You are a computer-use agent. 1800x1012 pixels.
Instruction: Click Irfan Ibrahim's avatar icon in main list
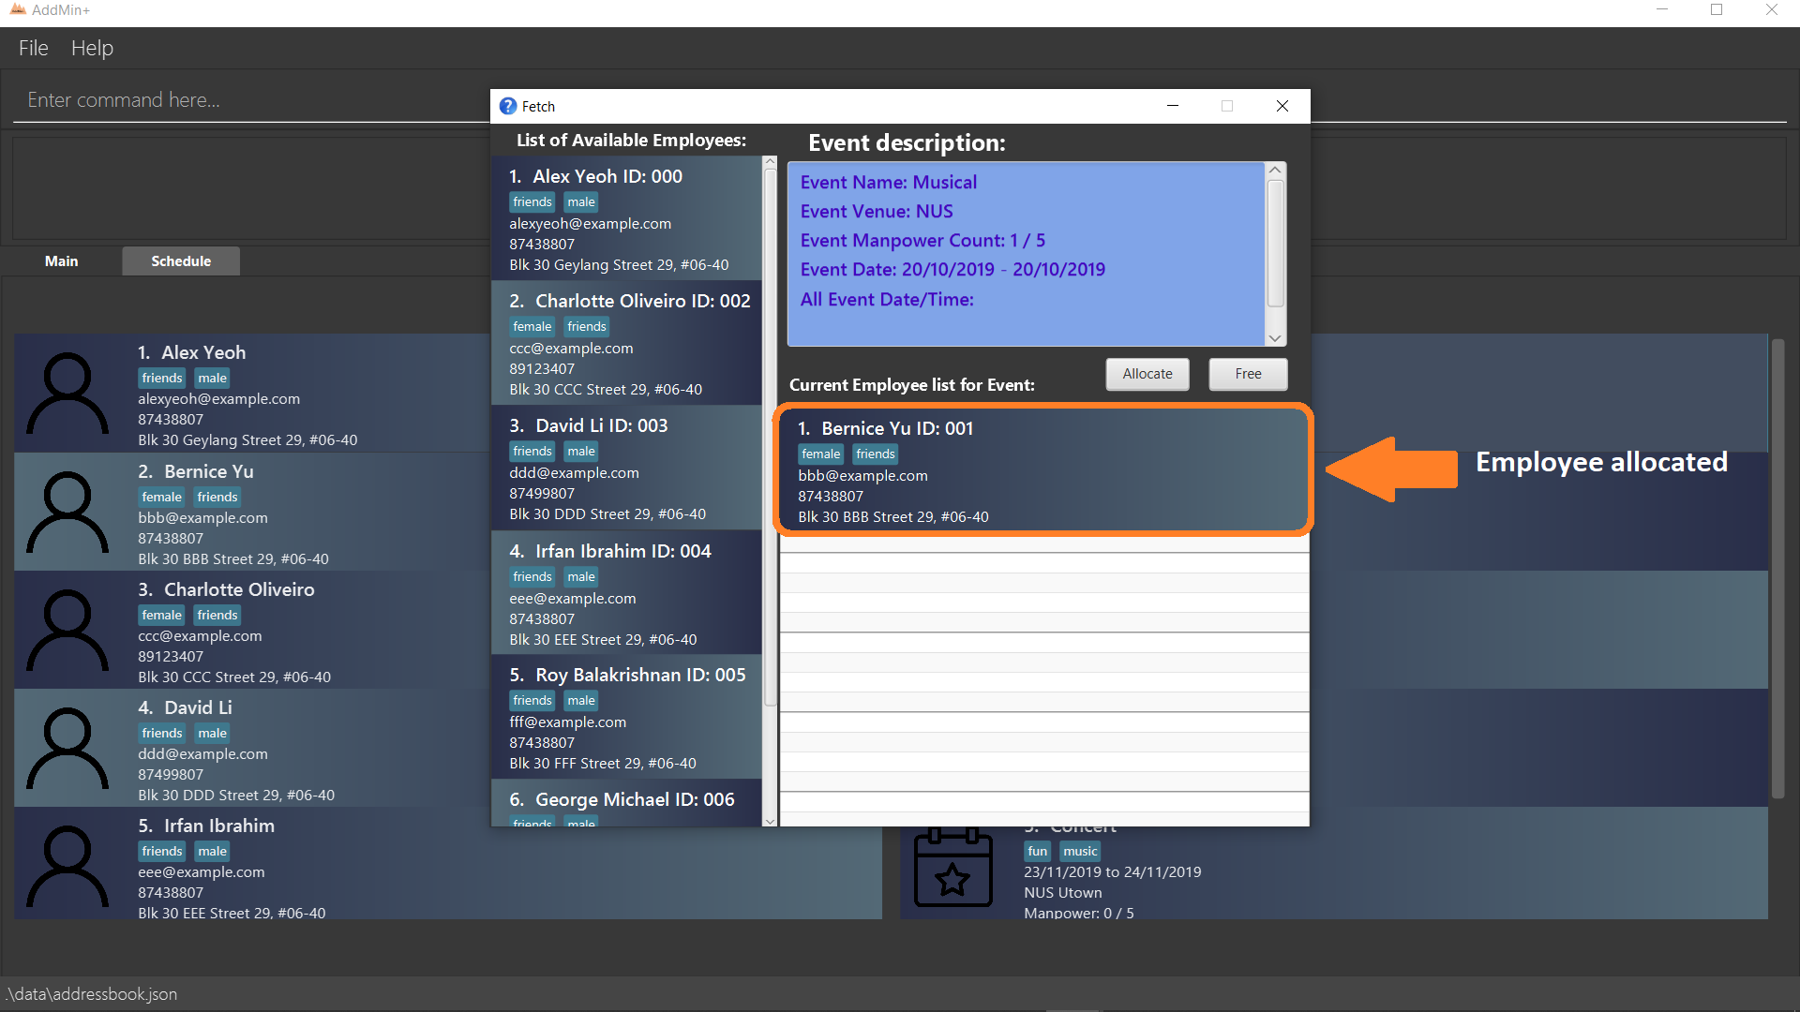point(67,866)
